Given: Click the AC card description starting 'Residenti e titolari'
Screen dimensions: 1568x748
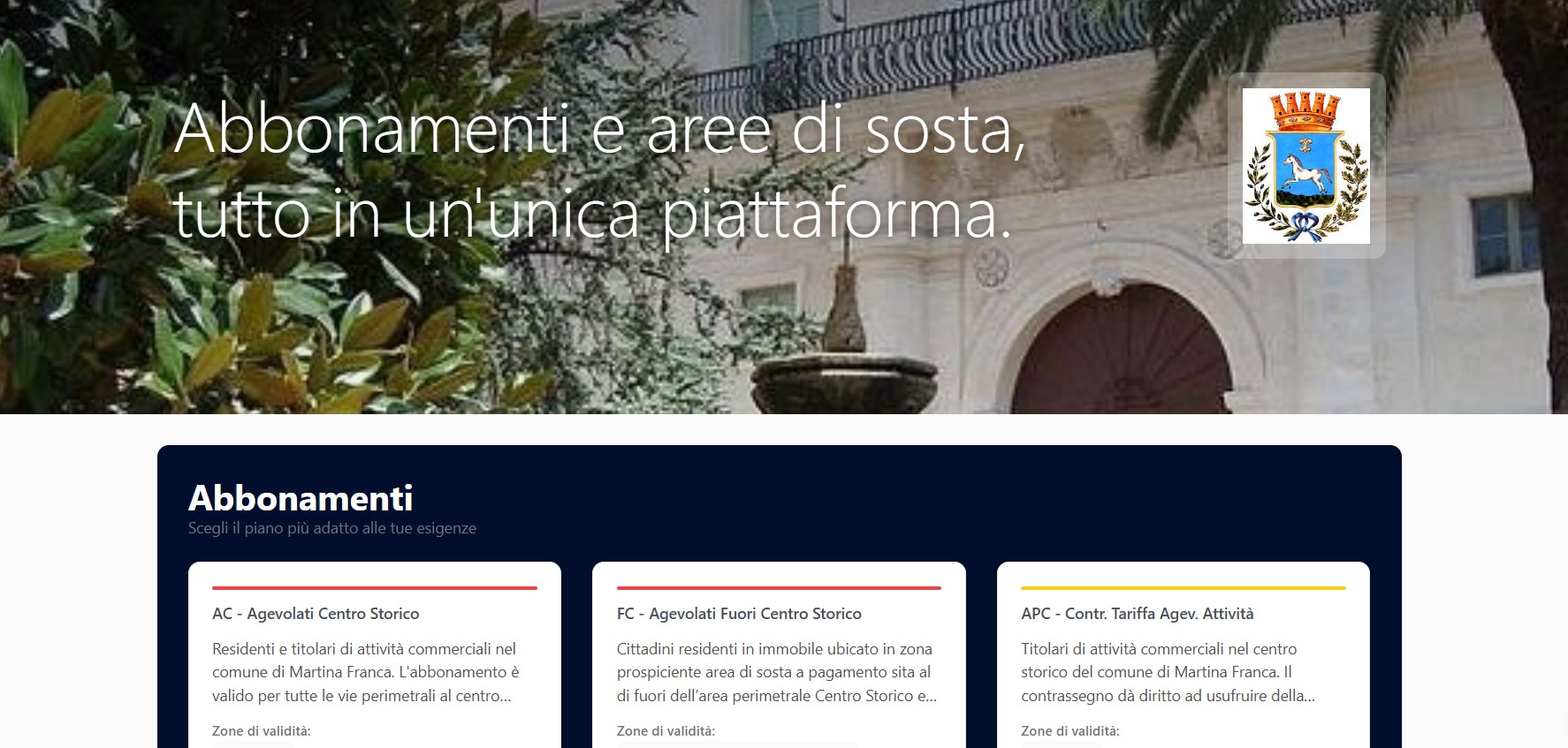Looking at the screenshot, I should (x=366, y=672).
